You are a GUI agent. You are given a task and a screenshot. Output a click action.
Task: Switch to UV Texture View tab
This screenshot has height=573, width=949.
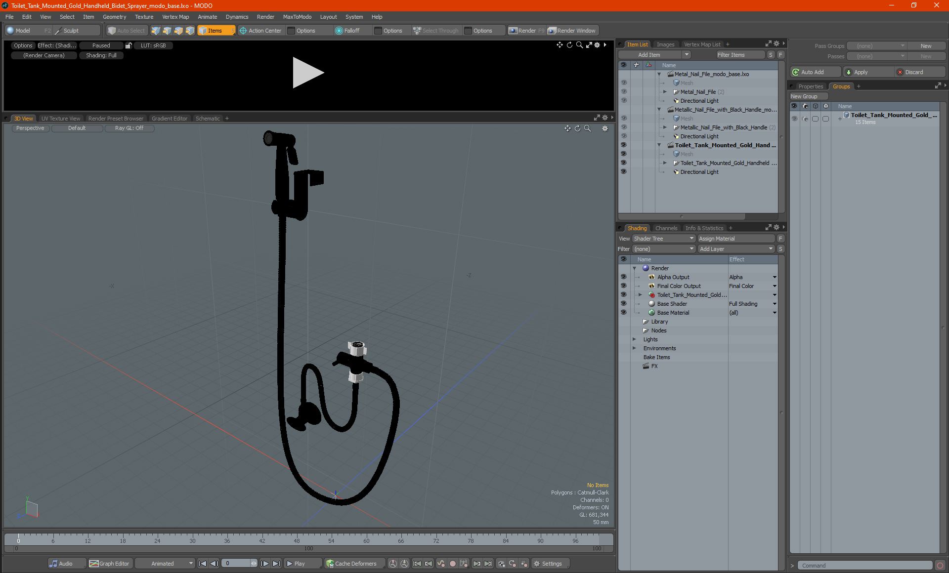pos(60,119)
